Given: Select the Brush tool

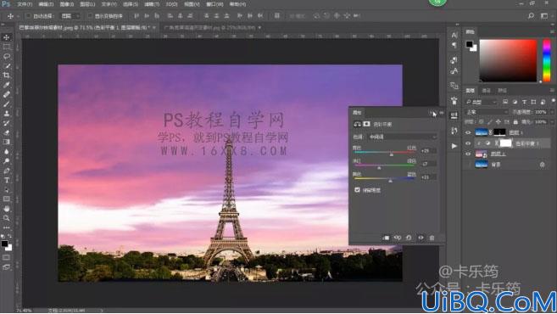Looking at the screenshot, I should [7, 104].
